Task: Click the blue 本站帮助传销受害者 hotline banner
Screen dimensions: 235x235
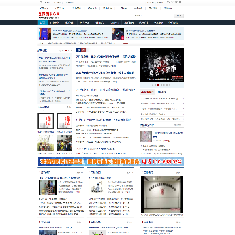Action: click(111, 162)
